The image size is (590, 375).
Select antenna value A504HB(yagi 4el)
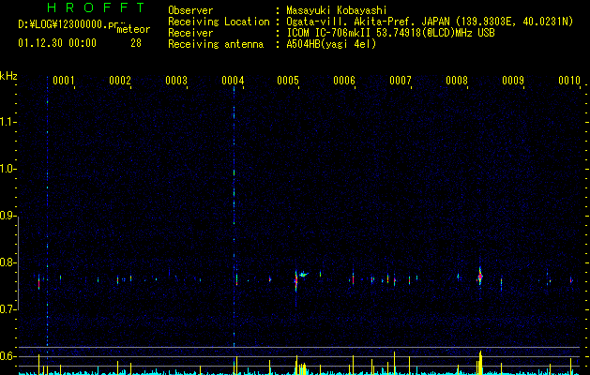pos(331,44)
